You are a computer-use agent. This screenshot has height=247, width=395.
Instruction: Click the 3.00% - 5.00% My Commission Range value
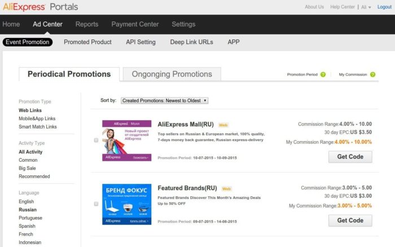pyautogui.click(x=355, y=206)
